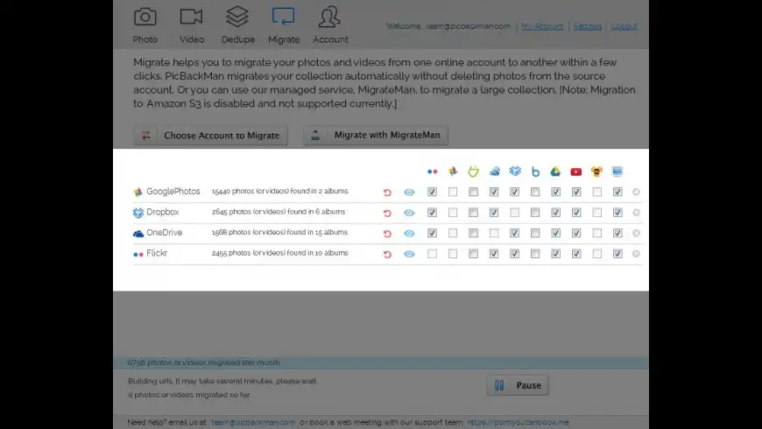Open the Dedupe section

237,25
